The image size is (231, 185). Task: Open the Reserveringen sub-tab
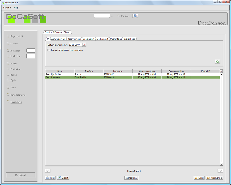(x=74, y=39)
